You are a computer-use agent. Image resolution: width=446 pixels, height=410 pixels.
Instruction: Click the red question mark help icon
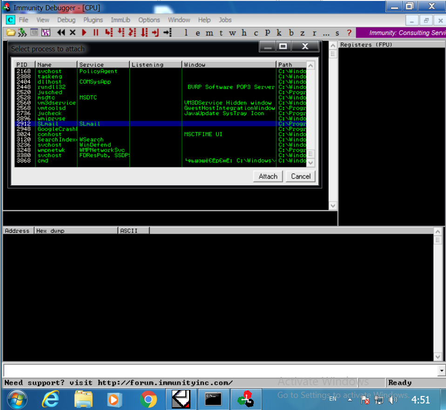(349, 33)
